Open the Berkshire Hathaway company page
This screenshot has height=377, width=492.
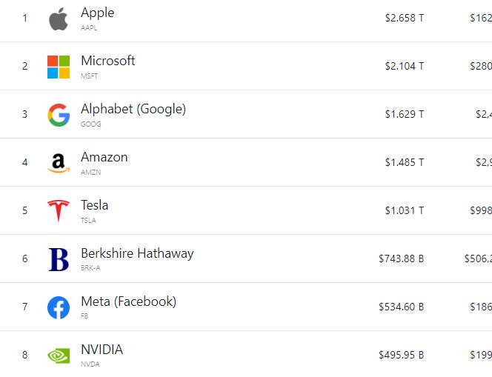click(137, 254)
